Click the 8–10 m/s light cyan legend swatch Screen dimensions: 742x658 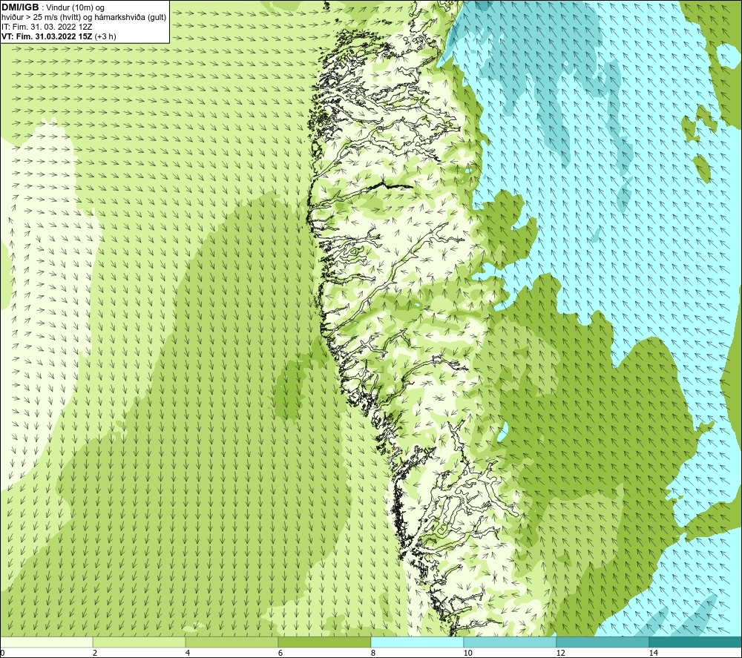point(417,642)
